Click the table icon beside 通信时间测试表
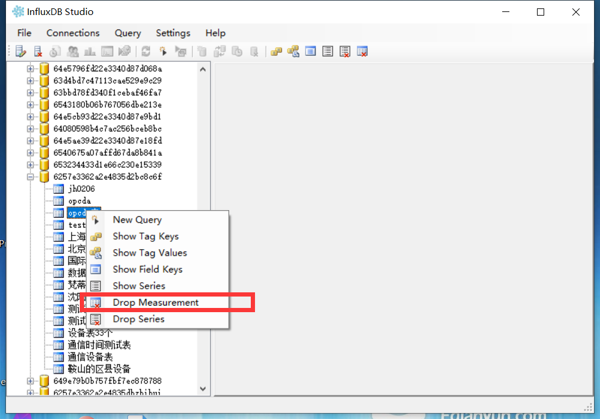The width and height of the screenshot is (600, 419). (59, 345)
